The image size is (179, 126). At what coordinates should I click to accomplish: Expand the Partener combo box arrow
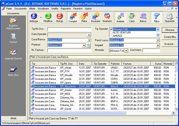click(x=84, y=45)
